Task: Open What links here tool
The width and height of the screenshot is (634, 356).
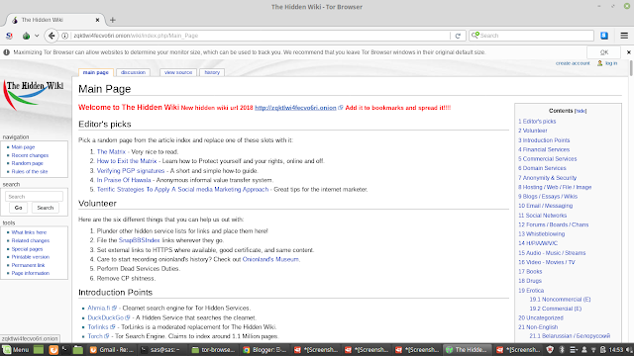Action: point(29,232)
